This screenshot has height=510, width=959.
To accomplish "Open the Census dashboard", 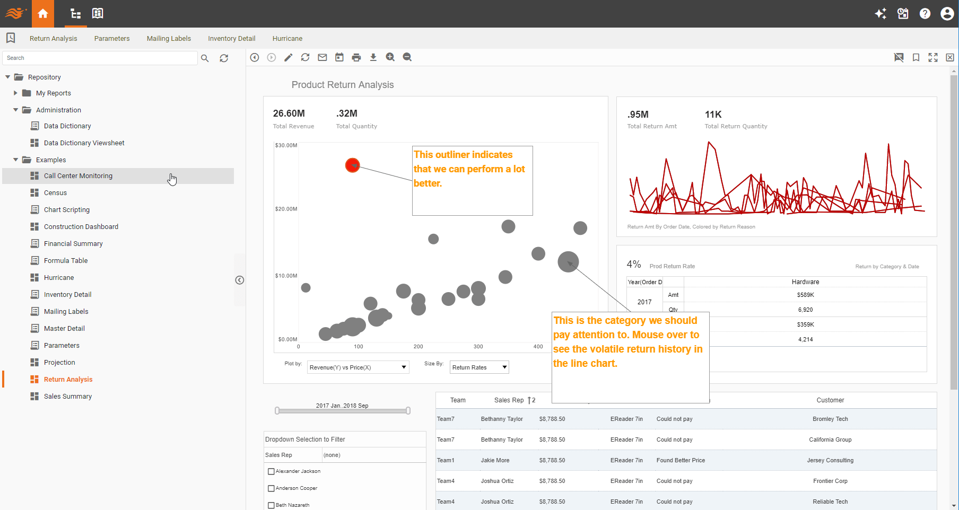I will [x=55, y=193].
